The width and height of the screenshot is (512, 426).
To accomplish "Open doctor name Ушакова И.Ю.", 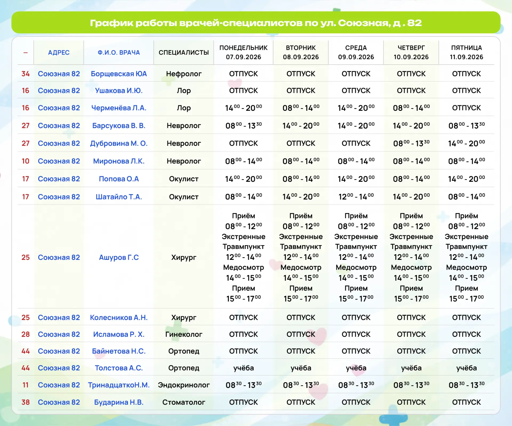I will pos(119,91).
